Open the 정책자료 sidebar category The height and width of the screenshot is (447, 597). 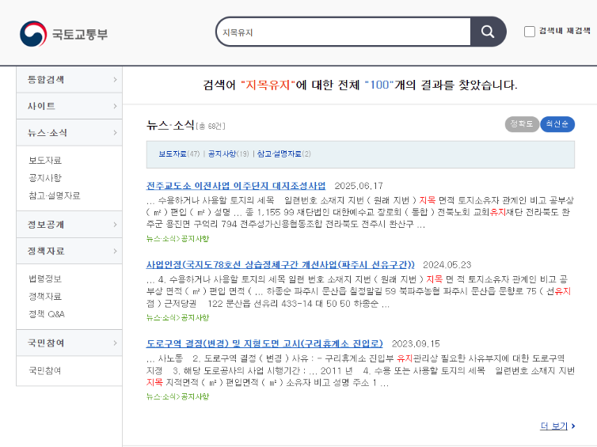click(x=70, y=252)
